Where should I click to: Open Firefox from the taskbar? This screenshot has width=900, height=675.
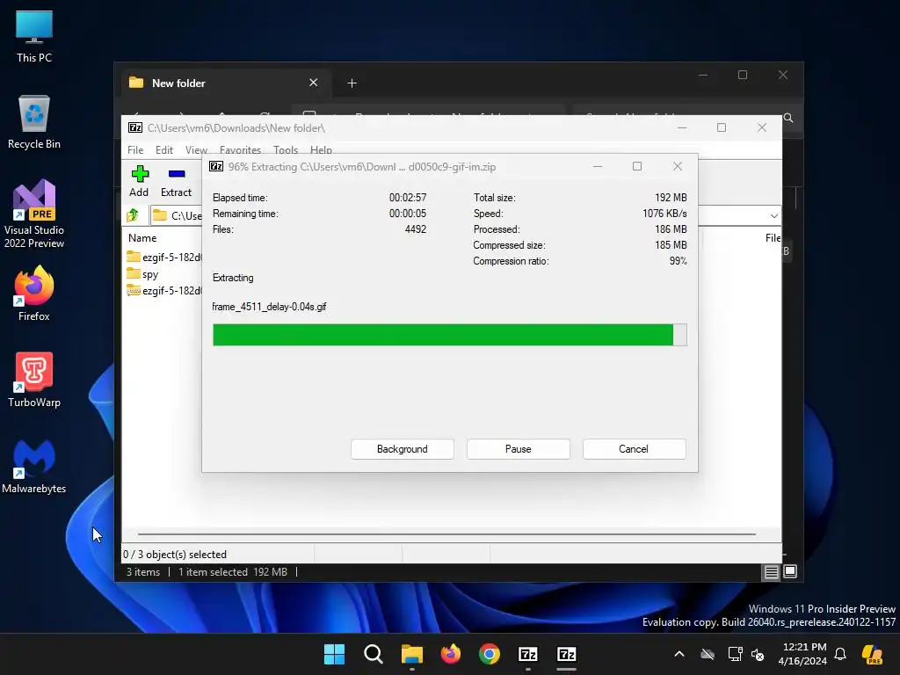(451, 654)
